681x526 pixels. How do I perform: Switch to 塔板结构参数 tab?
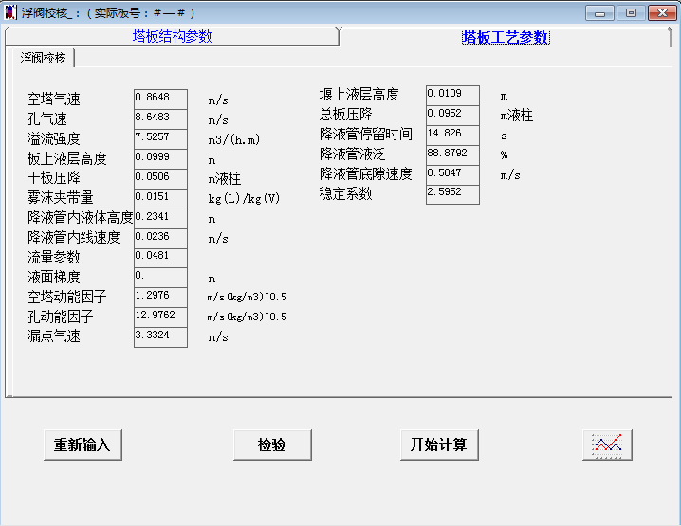(172, 36)
